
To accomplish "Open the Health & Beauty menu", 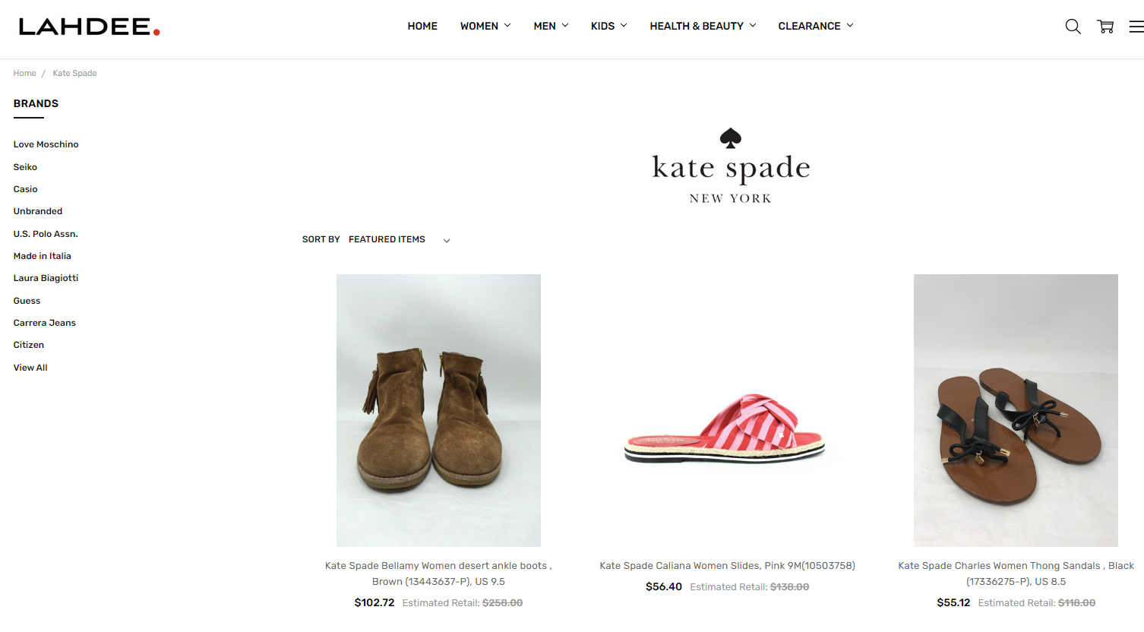I will pos(703,26).
